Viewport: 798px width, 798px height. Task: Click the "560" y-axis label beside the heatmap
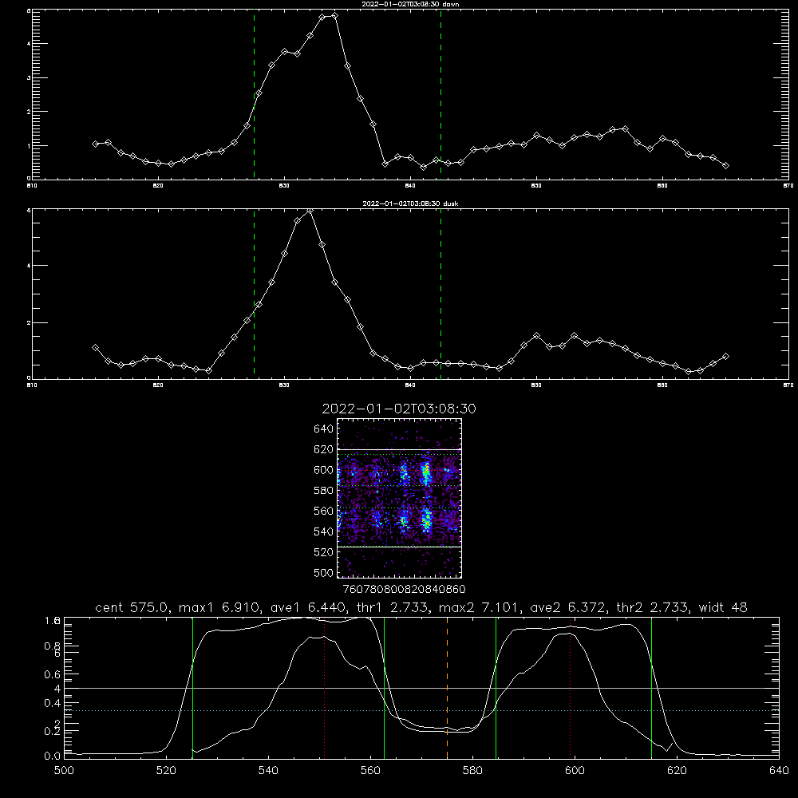(324, 511)
